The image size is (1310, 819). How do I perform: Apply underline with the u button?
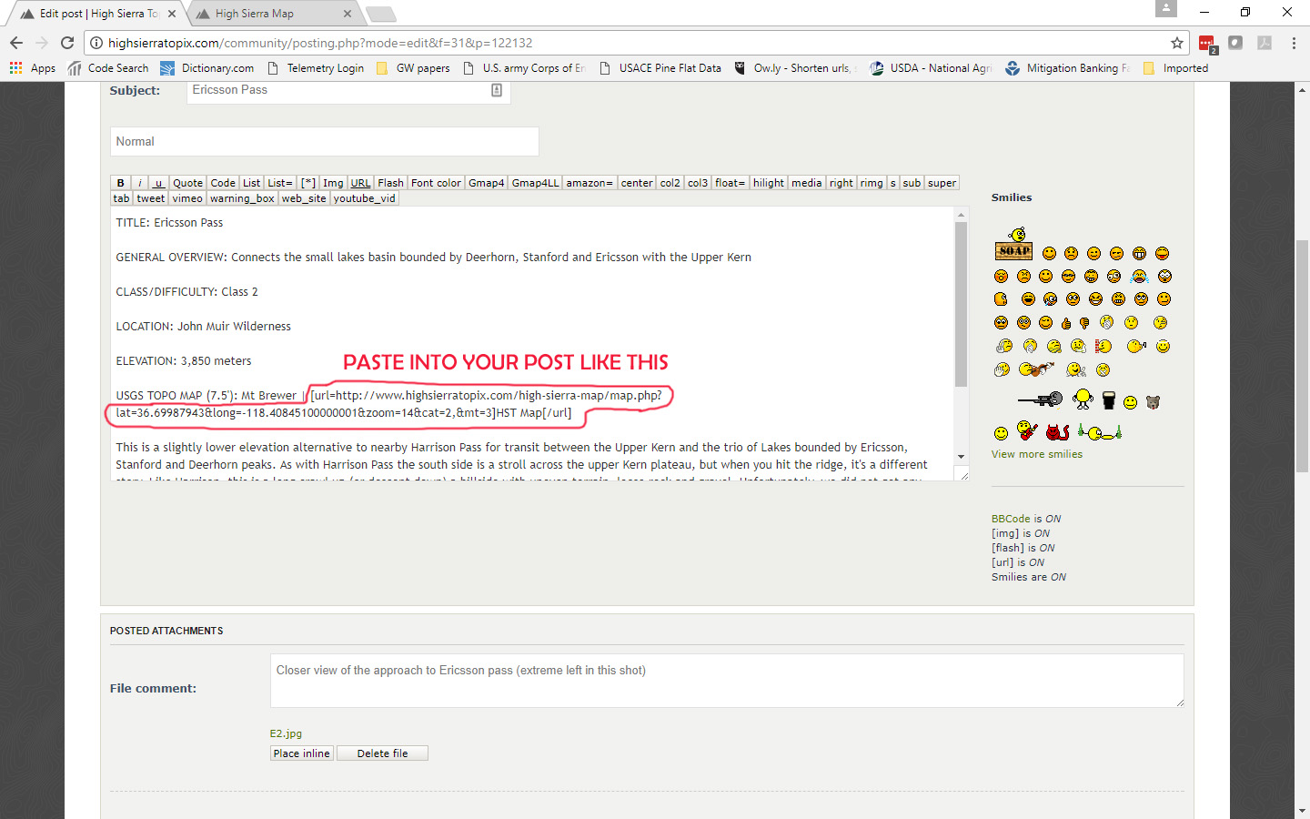tap(159, 183)
